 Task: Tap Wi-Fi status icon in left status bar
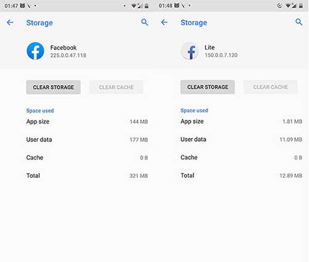coord(133,6)
